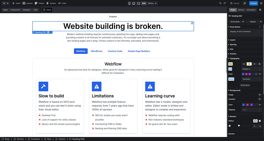The height and width of the screenshot is (141, 264).
Task: Set text alignment to center
Action: click(249, 64)
